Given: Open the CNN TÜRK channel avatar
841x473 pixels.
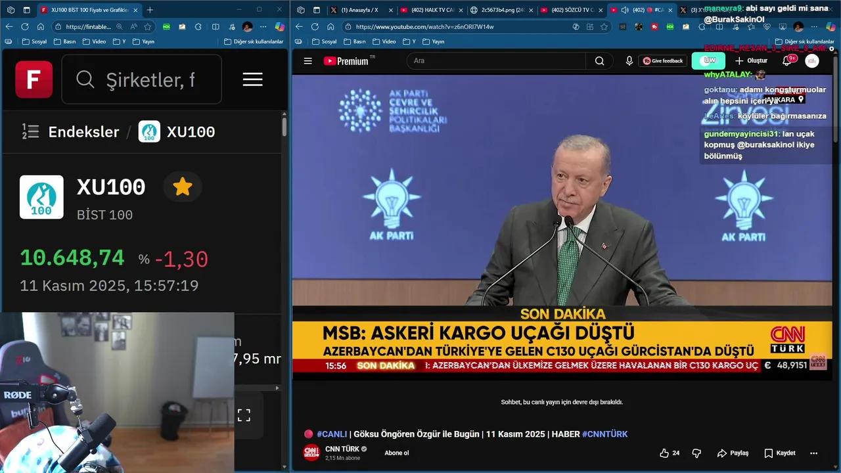Looking at the screenshot, I should pyautogui.click(x=311, y=453).
